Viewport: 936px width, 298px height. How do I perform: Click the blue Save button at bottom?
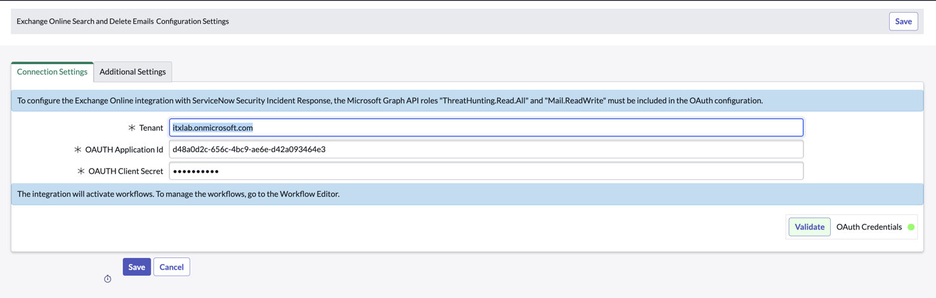pos(137,267)
